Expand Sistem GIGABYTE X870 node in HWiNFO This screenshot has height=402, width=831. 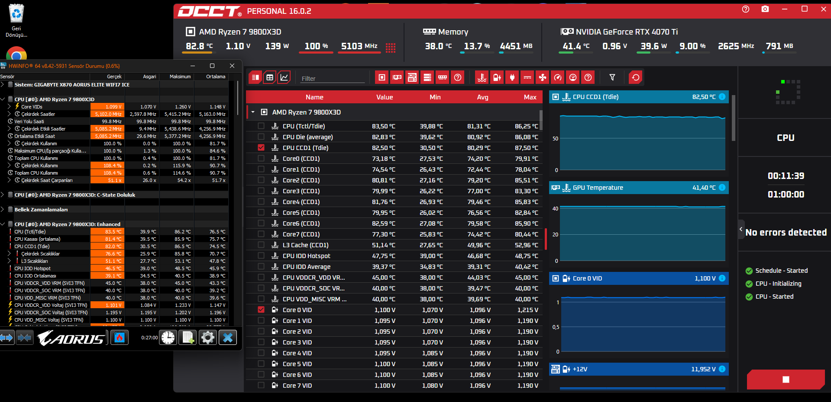pos(3,85)
